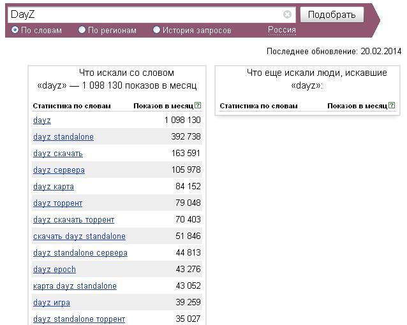Open the 'dayz epoch' keyword link
This screenshot has height=325, width=407.
coord(54,270)
